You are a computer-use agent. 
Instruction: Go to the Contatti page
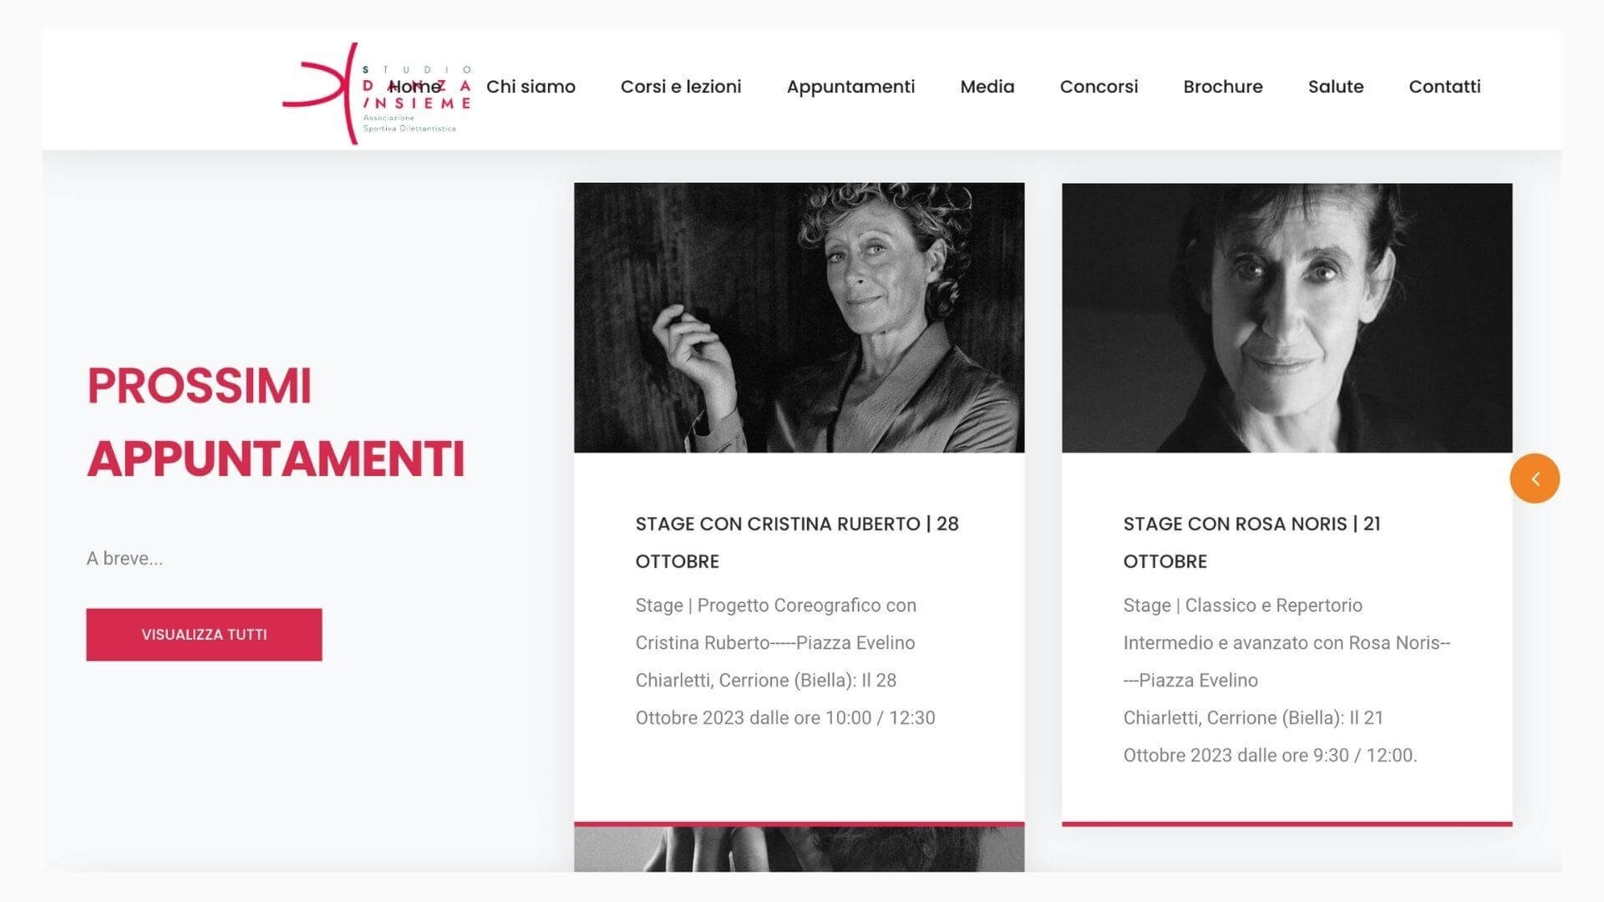tap(1444, 87)
